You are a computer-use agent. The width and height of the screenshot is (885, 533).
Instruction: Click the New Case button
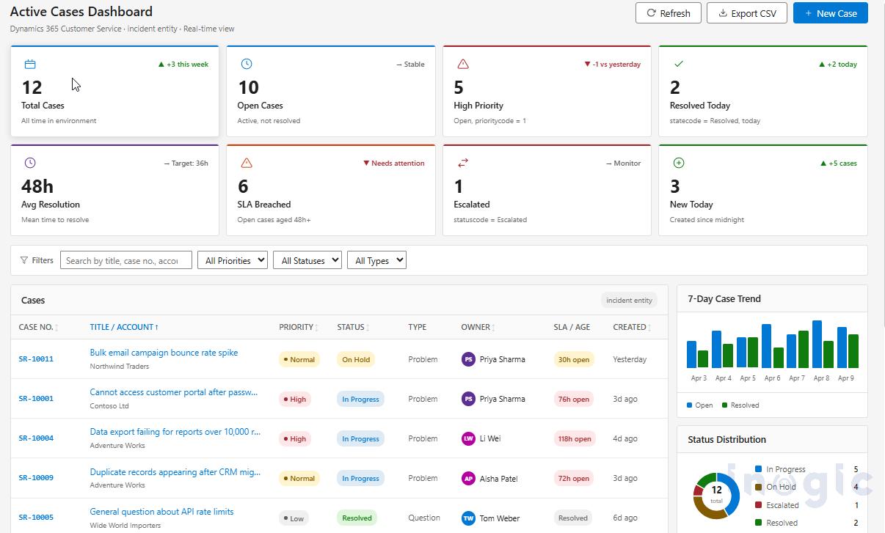pos(831,12)
